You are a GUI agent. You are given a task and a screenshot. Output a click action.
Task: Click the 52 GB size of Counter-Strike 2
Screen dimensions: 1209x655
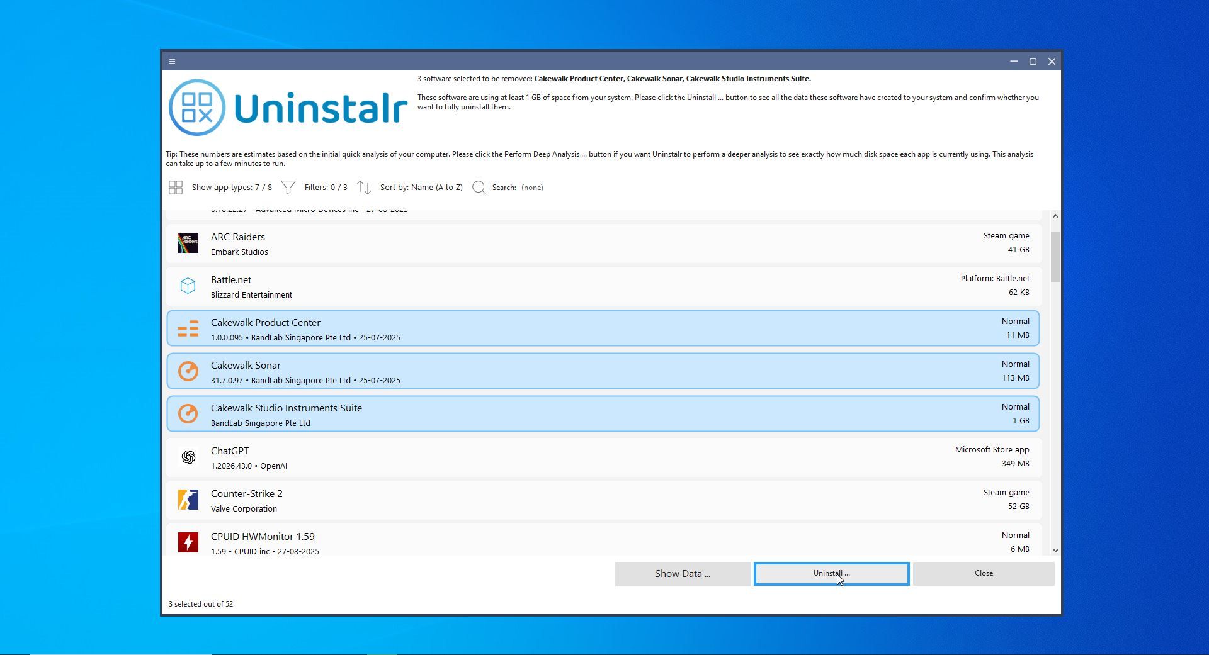pyautogui.click(x=1018, y=507)
